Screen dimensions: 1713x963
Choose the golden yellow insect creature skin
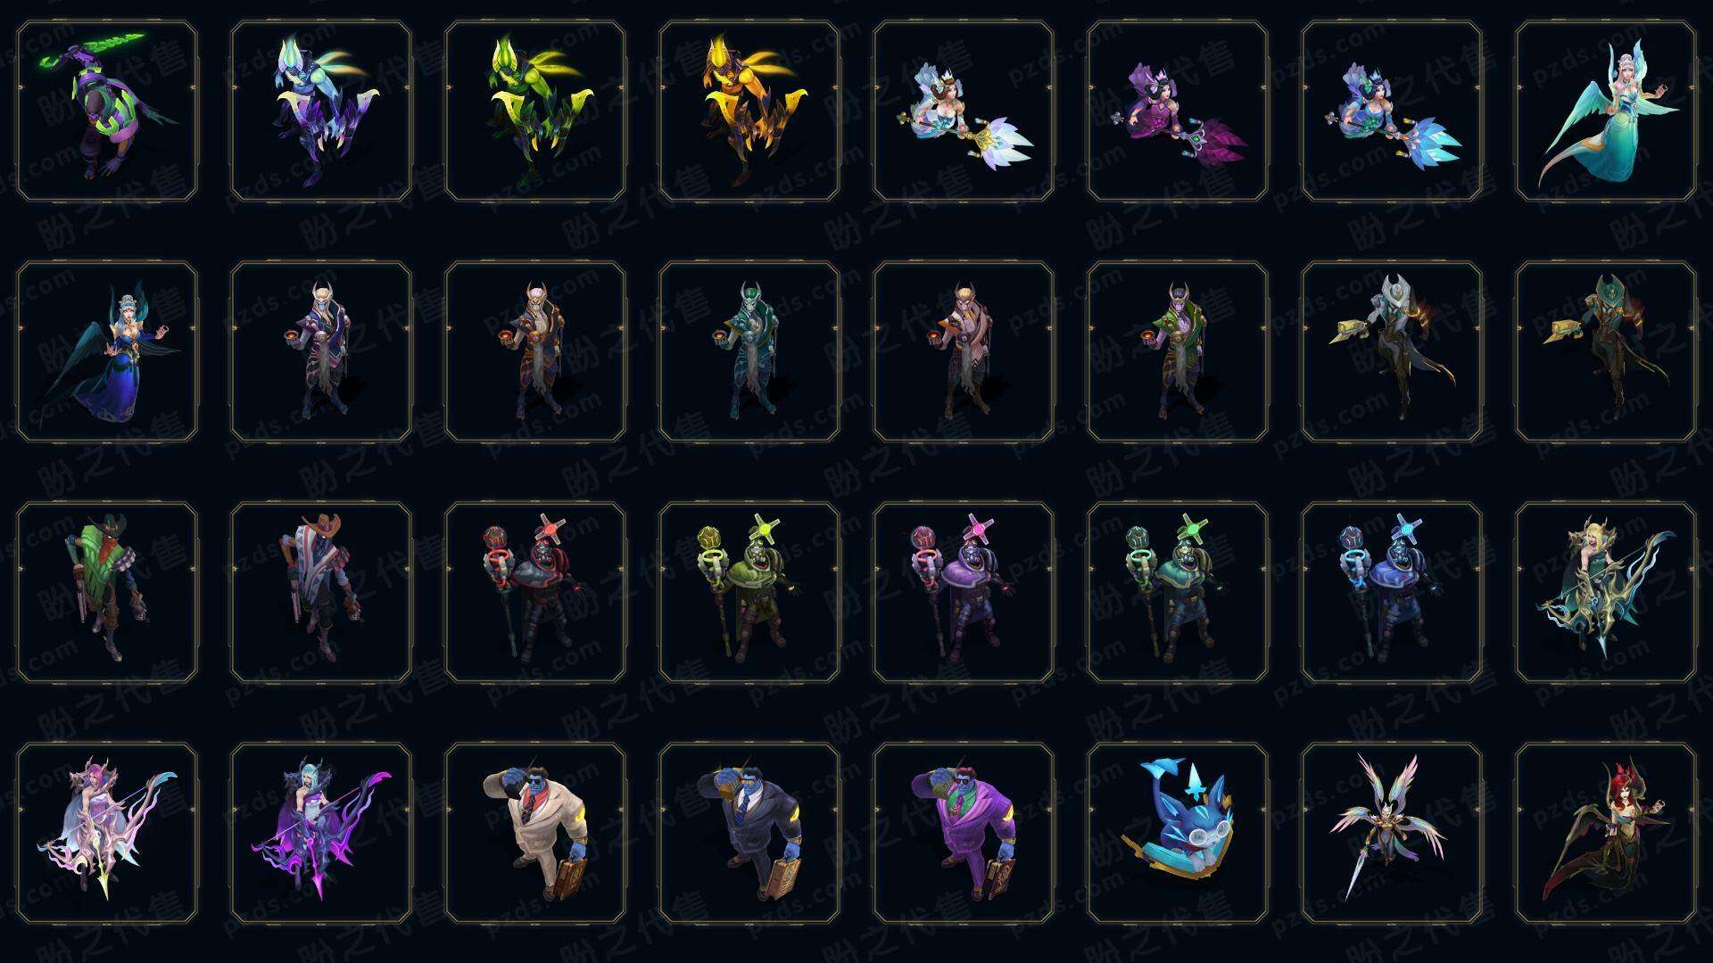pyautogui.click(x=749, y=111)
